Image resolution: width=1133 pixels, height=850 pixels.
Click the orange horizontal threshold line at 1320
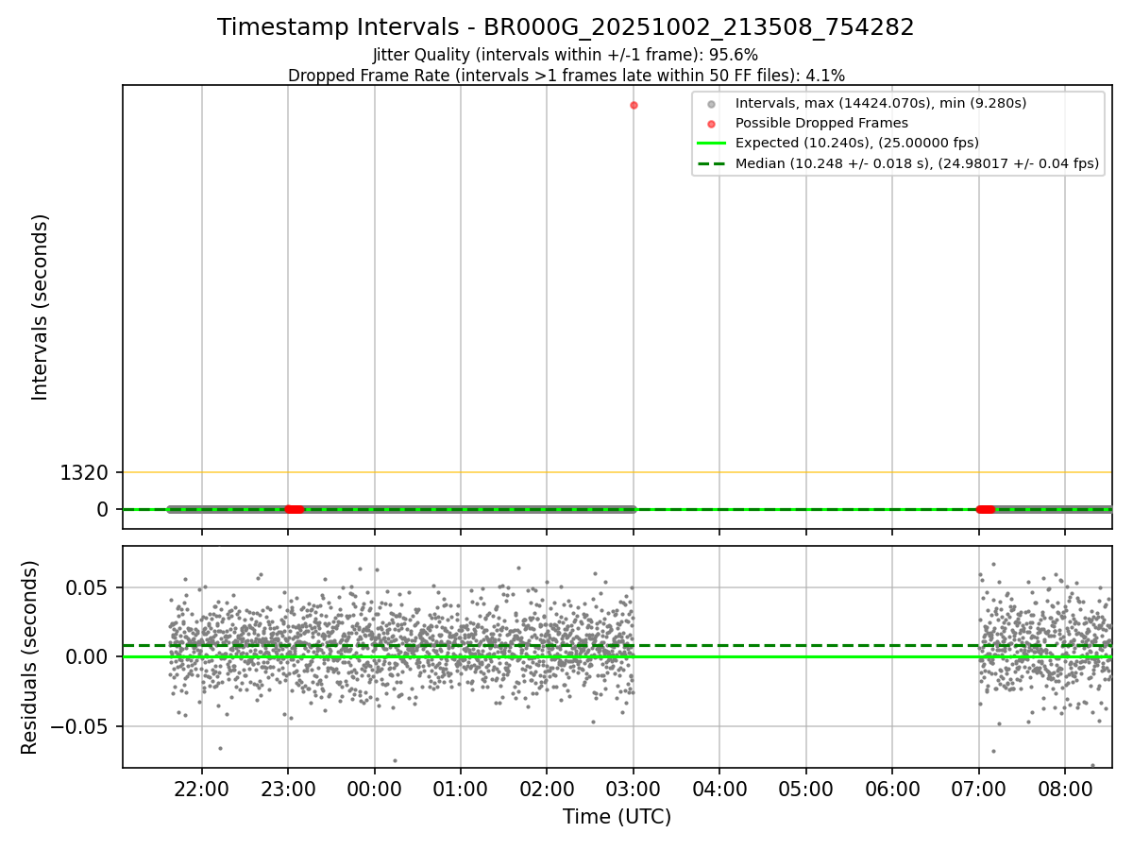[x=617, y=472]
